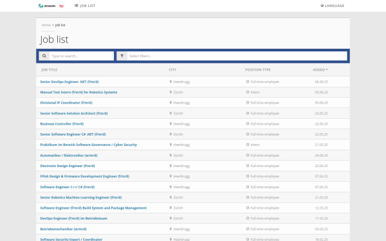
Task: Click Intern type in Manual Test Intern row
Action: (255, 92)
